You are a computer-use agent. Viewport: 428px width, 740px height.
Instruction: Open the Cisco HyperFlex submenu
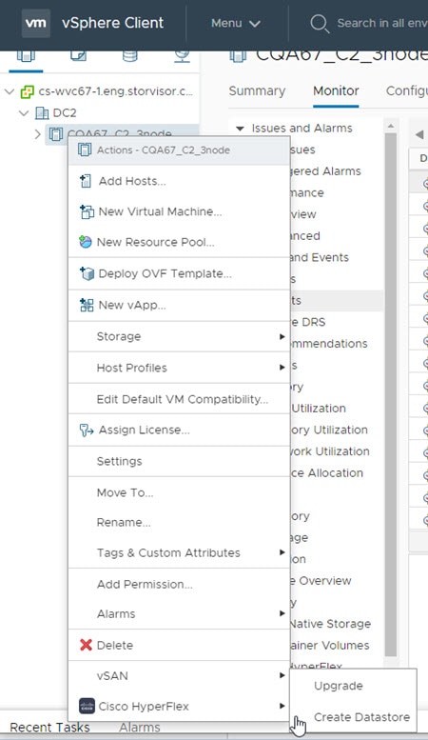[x=179, y=706]
